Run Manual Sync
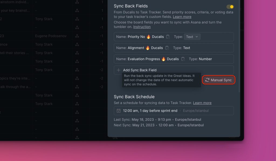 coord(218,80)
